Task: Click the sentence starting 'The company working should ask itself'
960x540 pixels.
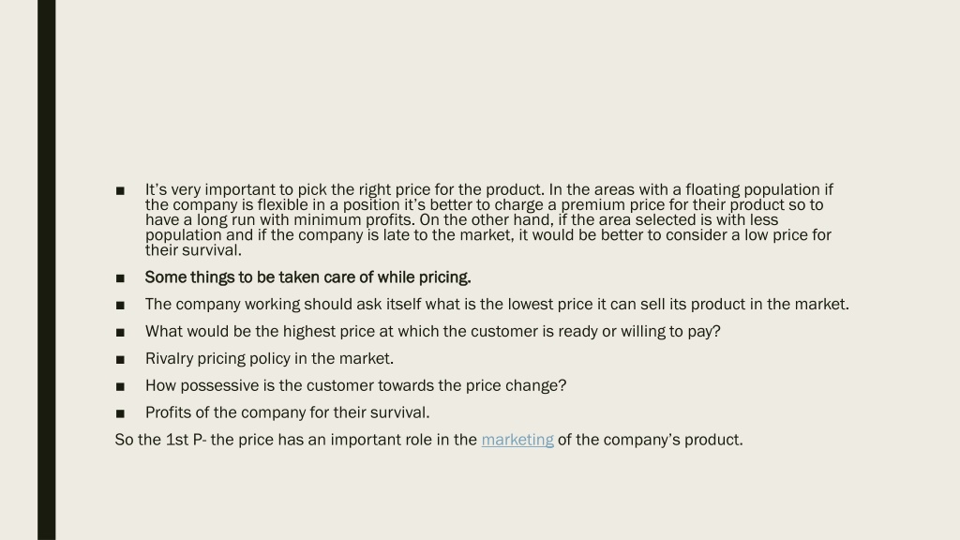Action: (497, 305)
